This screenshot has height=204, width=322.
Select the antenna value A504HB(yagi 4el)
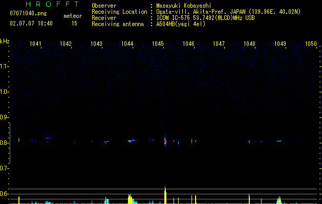[181, 24]
